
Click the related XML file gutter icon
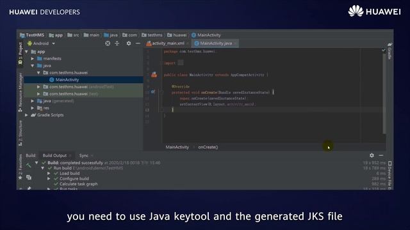(x=154, y=75)
